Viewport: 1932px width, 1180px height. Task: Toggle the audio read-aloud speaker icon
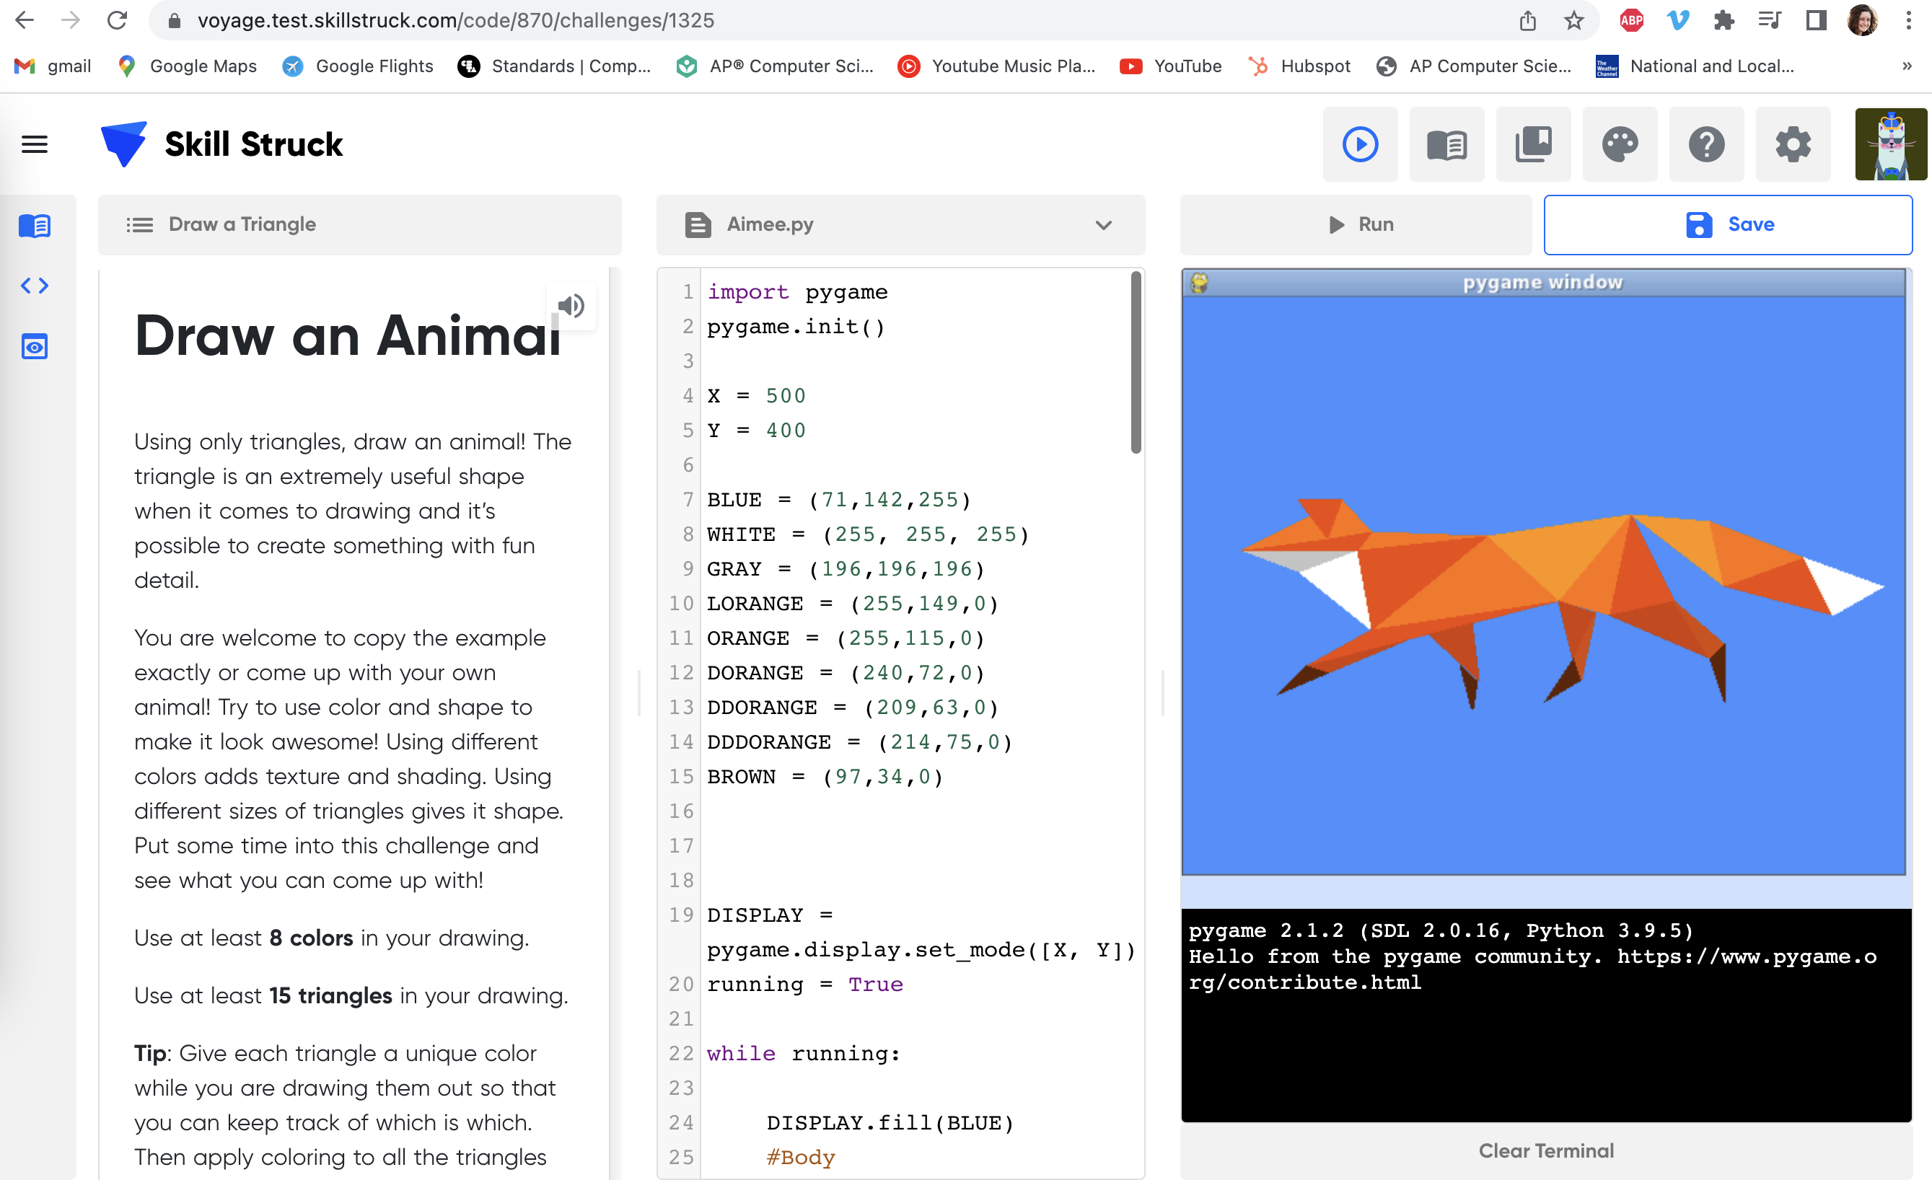571,306
